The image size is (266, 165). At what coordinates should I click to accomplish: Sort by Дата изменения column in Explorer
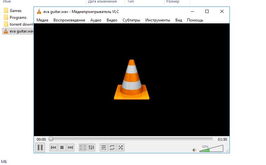coord(102,2)
